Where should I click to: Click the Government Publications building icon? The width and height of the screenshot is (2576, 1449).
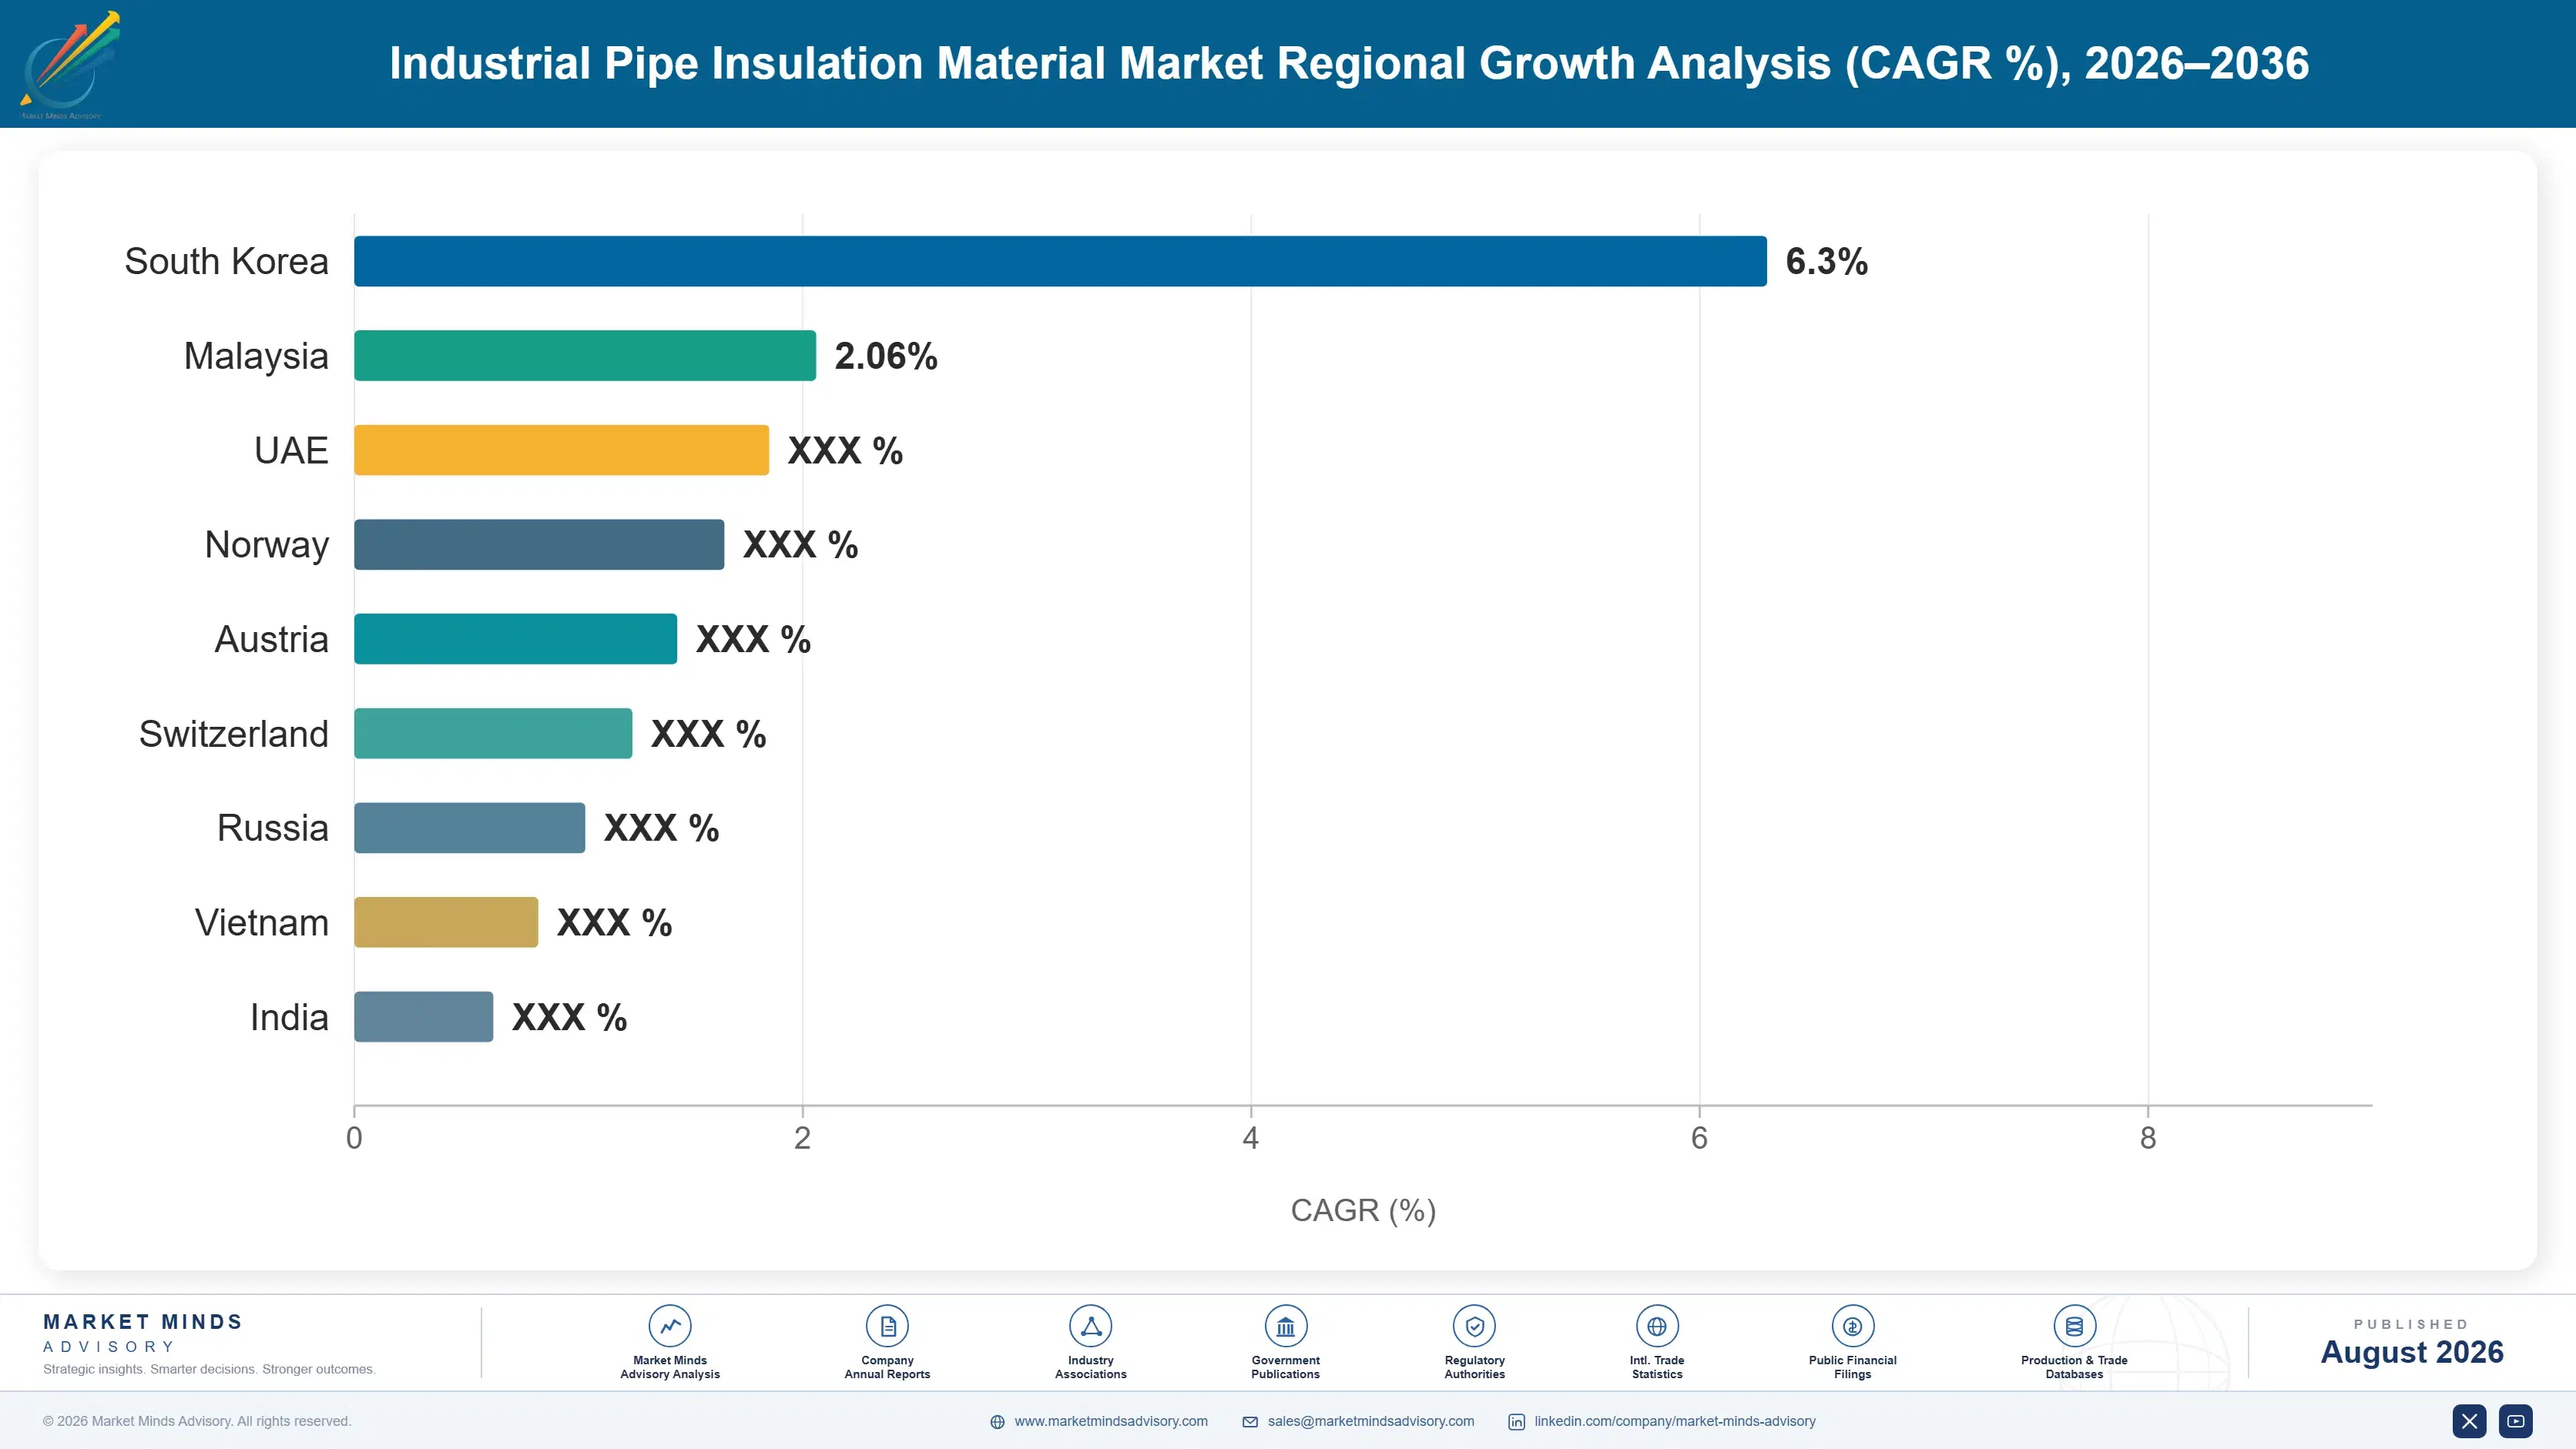pyautogui.click(x=1285, y=1326)
